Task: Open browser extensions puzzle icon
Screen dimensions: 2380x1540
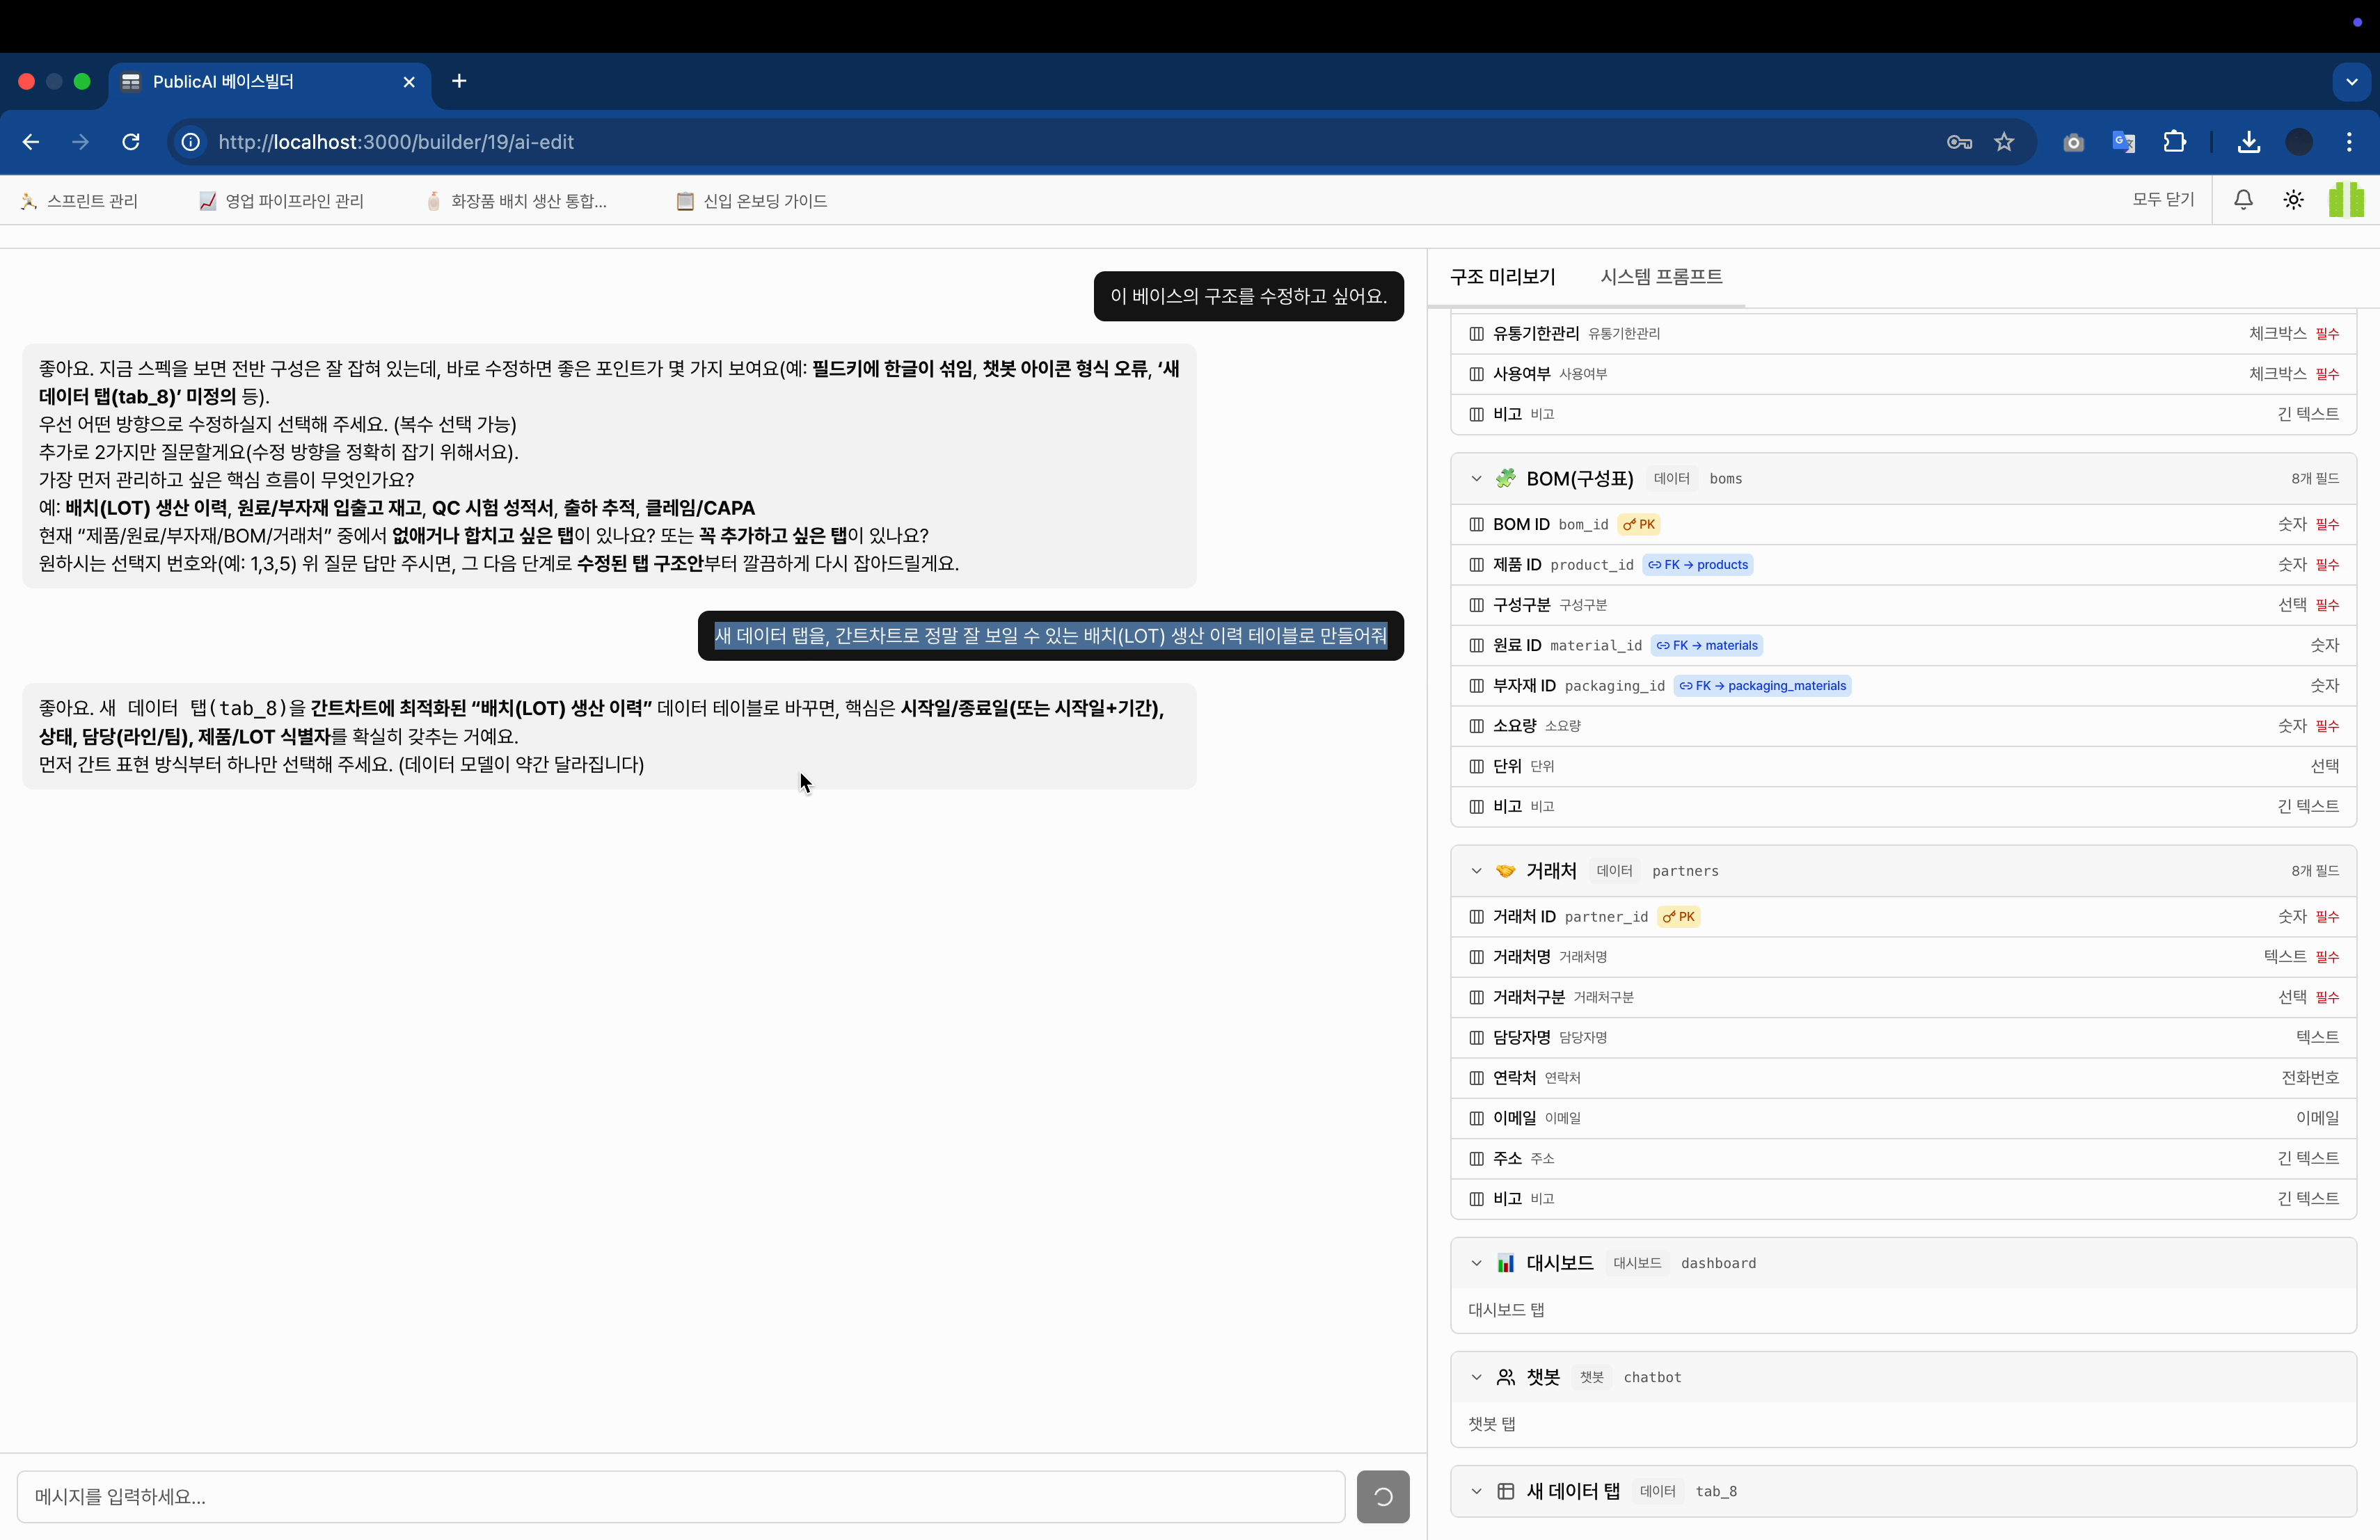Action: pyautogui.click(x=2174, y=142)
